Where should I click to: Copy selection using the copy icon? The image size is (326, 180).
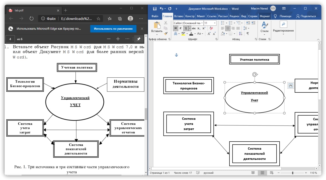coord(166,28)
